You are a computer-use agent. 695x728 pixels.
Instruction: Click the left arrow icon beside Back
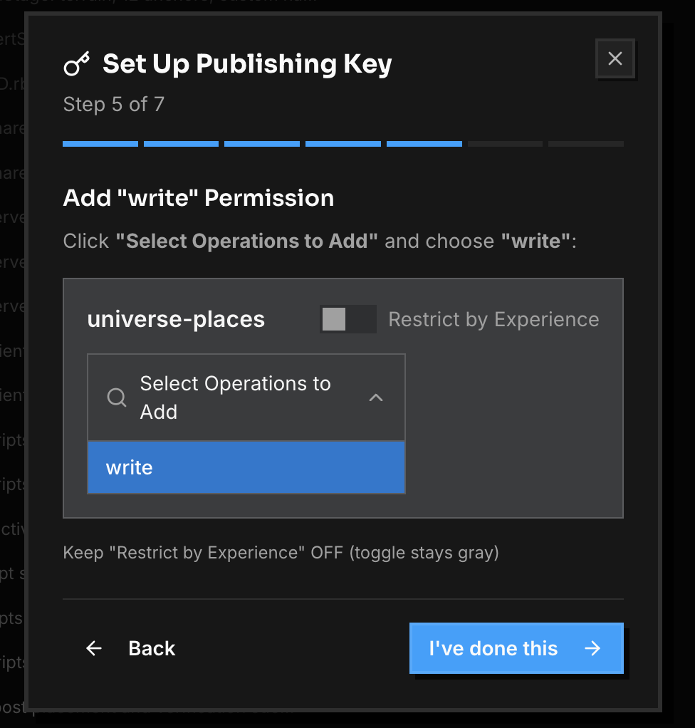click(94, 648)
